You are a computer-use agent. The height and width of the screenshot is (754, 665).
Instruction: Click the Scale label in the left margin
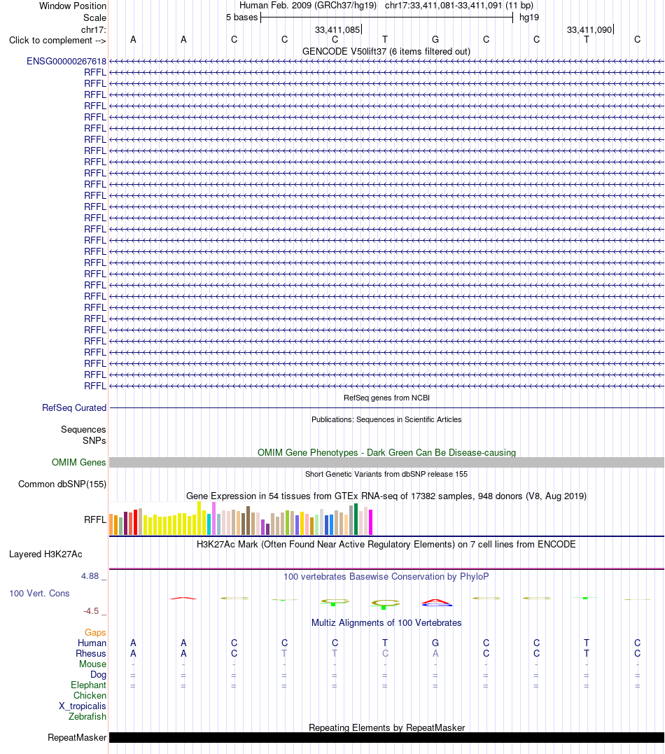[x=94, y=18]
